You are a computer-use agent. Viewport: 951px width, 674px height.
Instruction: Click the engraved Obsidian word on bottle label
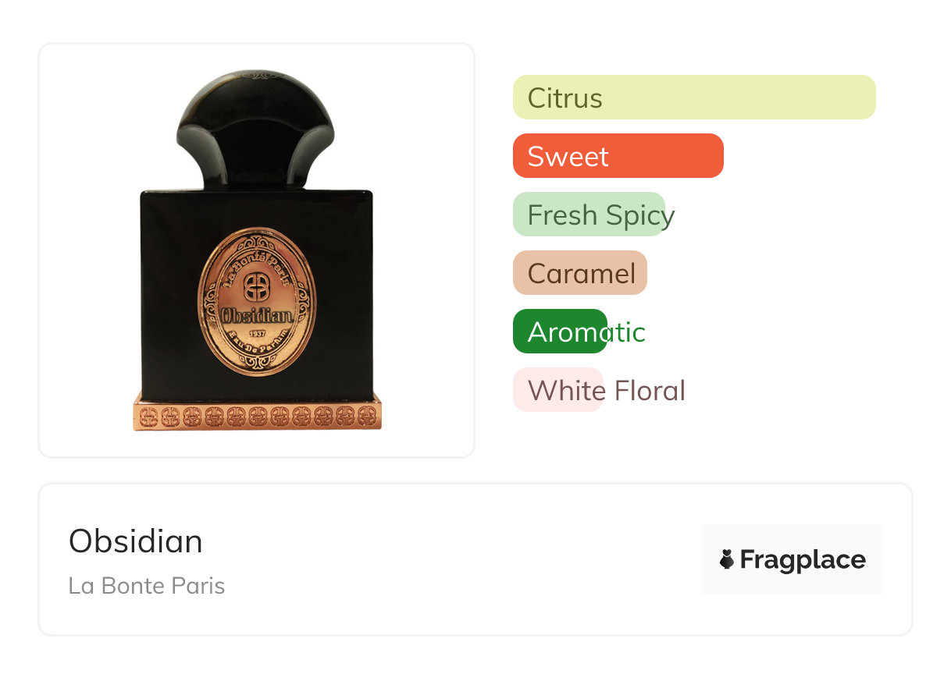point(257,317)
